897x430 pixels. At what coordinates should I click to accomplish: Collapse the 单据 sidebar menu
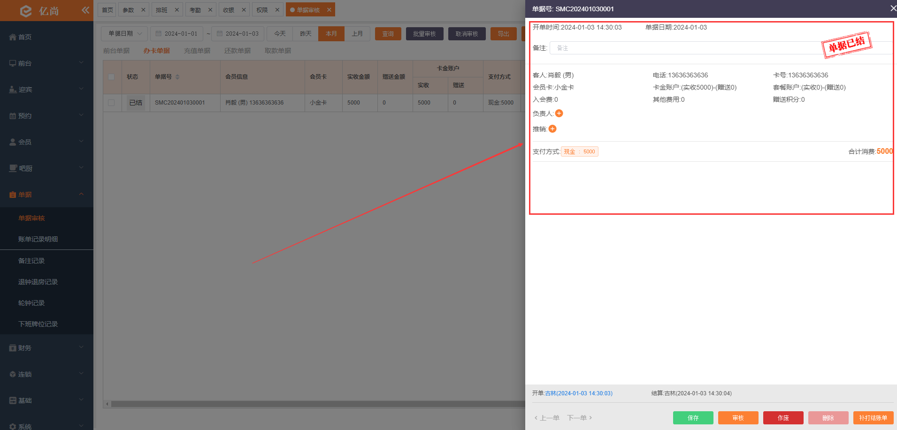pos(47,195)
